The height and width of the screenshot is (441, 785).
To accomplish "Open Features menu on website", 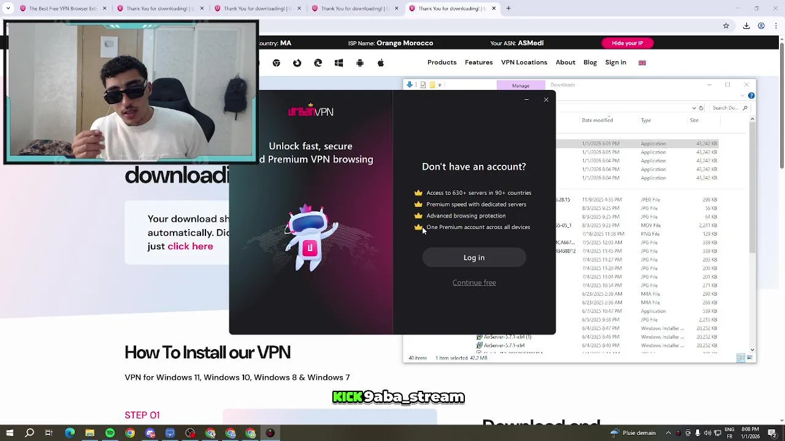I will (478, 62).
